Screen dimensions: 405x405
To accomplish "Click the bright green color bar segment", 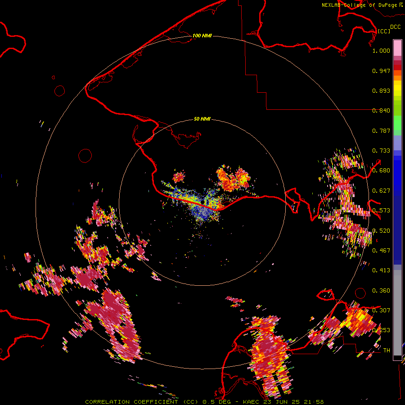I will 397,123.
